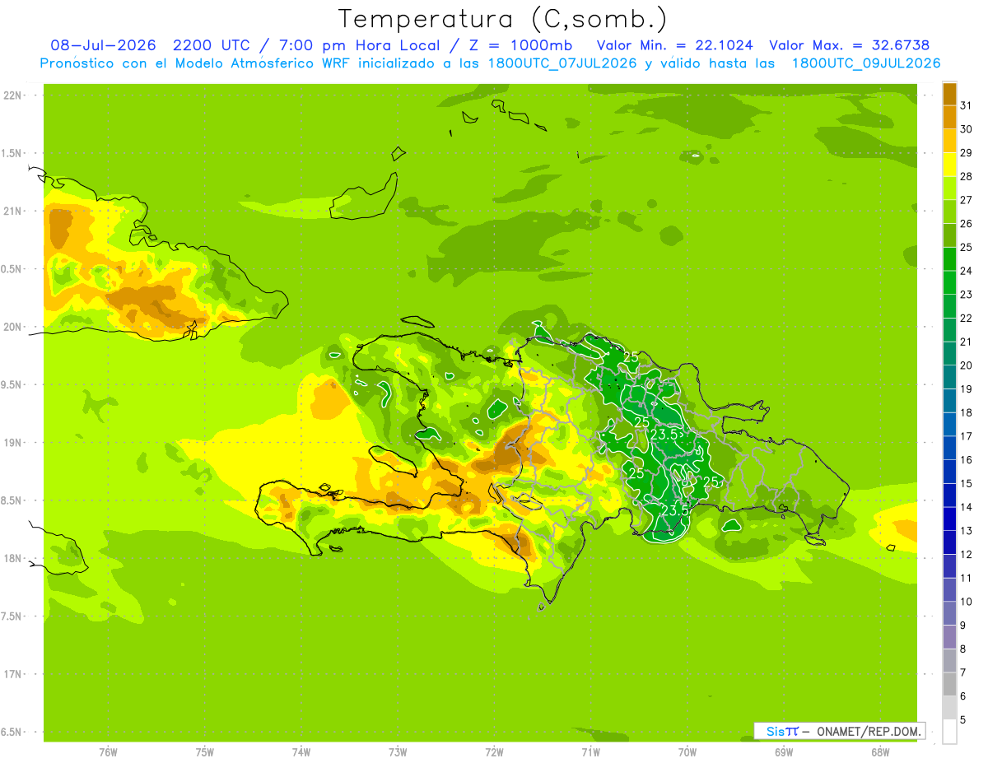The image size is (988, 763).
Task: Click the "72W" longitude axis label
Action: coord(495,752)
